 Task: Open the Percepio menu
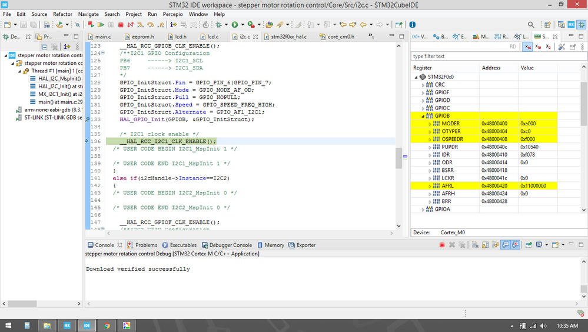coord(172,14)
